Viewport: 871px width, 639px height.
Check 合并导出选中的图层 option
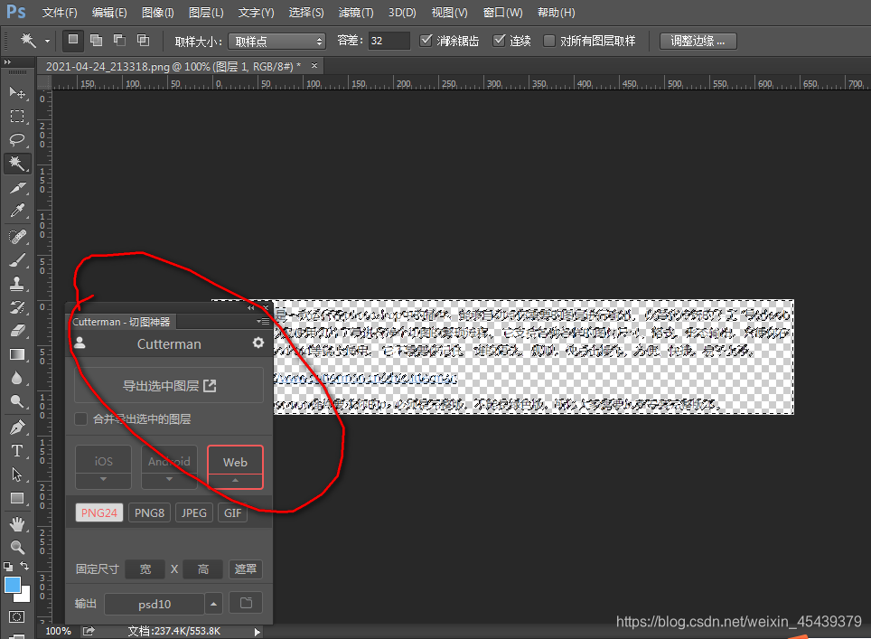click(x=81, y=418)
